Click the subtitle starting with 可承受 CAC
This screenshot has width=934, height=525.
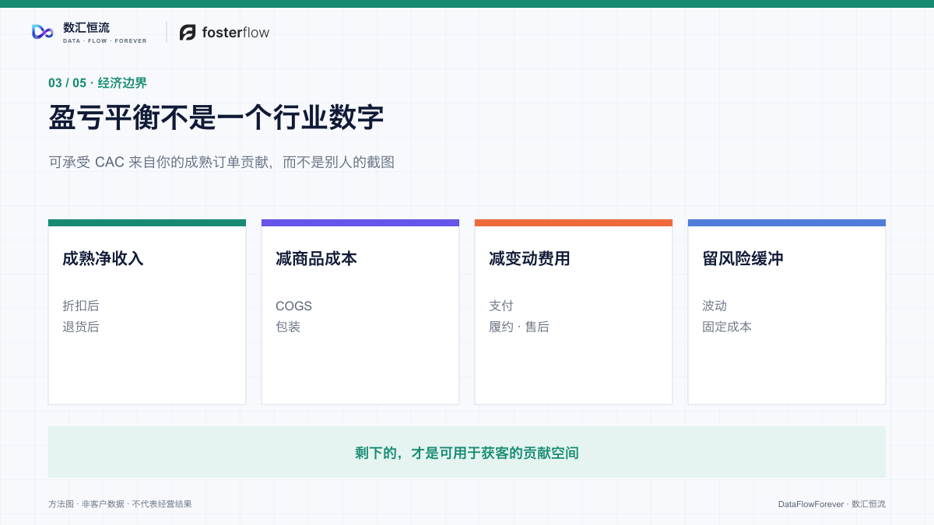coord(222,163)
